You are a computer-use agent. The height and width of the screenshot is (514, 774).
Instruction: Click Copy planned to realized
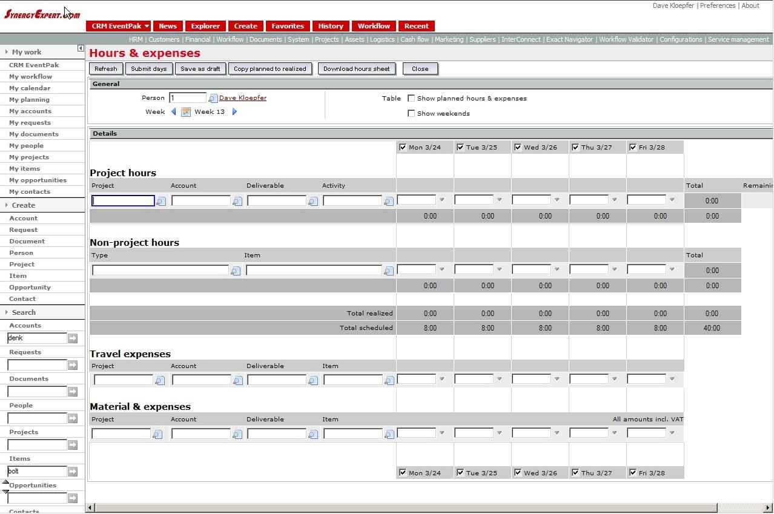pyautogui.click(x=270, y=69)
